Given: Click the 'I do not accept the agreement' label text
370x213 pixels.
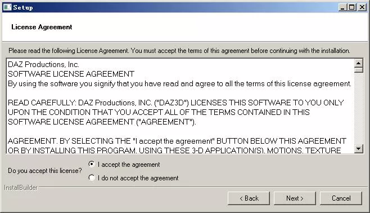Looking at the screenshot, I should pyautogui.click(x=138, y=178).
